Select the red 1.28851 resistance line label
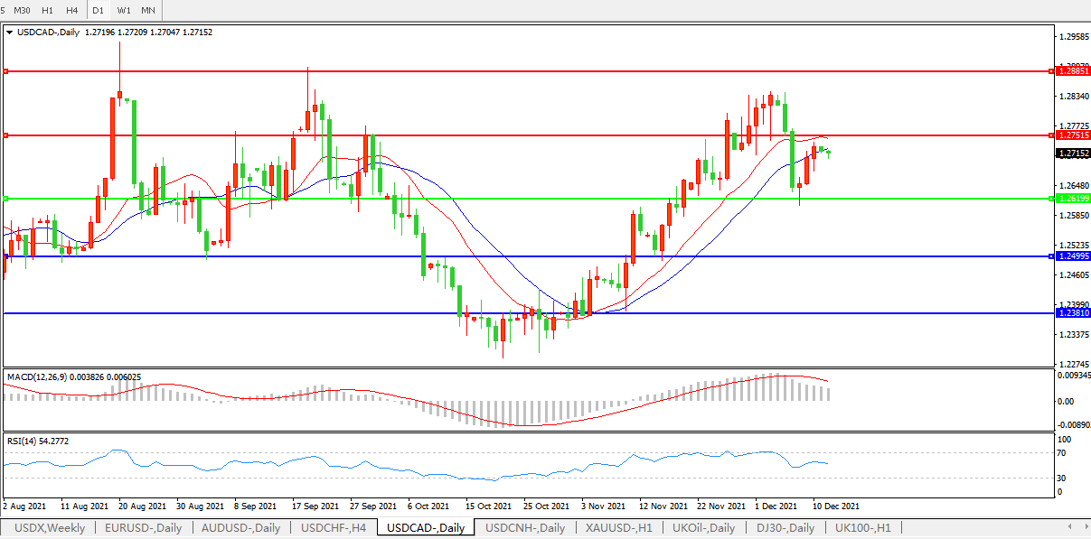Screen dimensions: 1091x539 click(x=1073, y=70)
